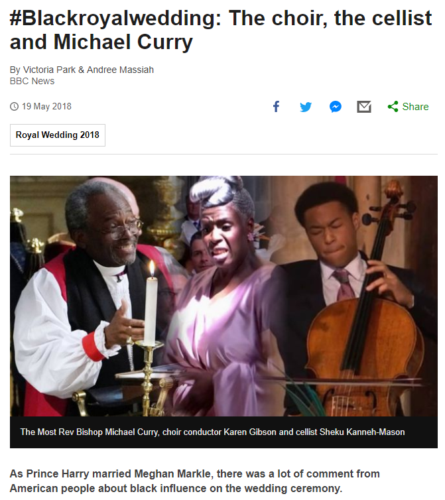Image resolution: width=445 pixels, height=500 pixels.
Task: Share the article on Twitter
Action: (x=306, y=107)
